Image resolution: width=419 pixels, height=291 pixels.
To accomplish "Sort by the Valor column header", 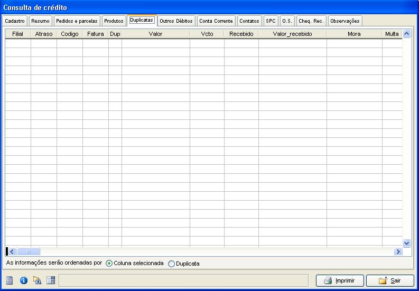I will pos(156,34).
